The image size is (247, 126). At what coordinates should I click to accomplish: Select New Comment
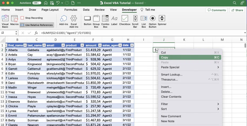click(x=190, y=116)
